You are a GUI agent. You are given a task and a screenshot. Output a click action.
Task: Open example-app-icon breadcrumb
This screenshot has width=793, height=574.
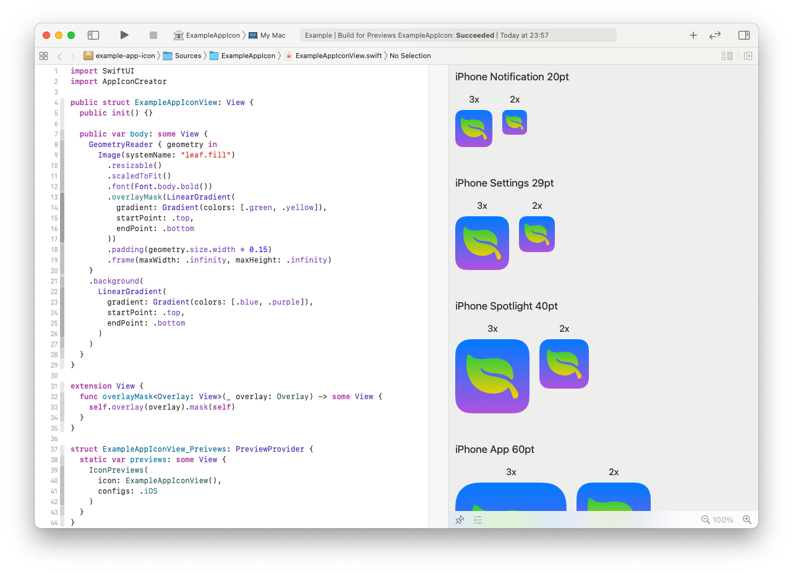click(x=119, y=56)
